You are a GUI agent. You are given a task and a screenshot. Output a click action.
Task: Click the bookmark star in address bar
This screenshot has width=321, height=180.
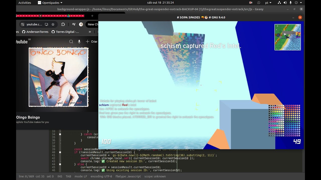53,24
